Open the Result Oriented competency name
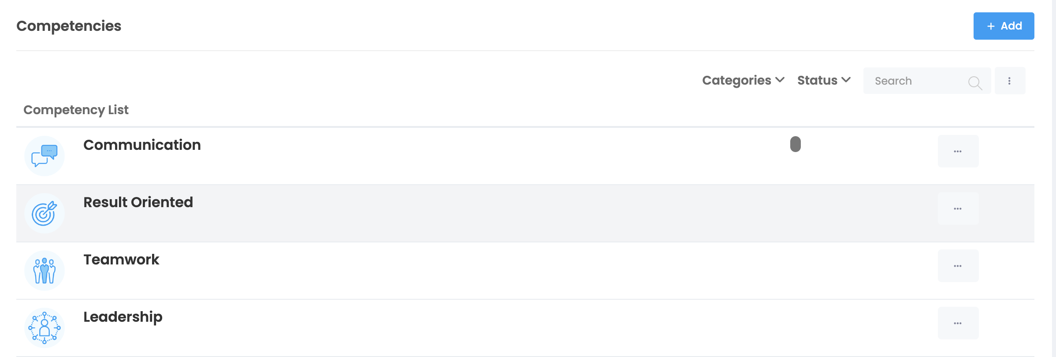Image resolution: width=1056 pixels, height=357 pixels. point(138,202)
